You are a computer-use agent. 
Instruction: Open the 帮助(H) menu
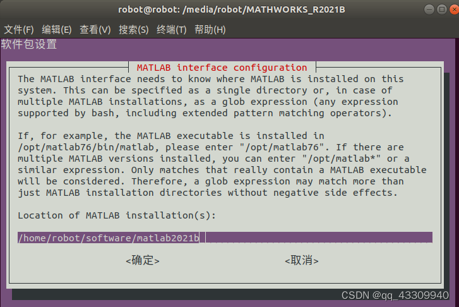209,30
